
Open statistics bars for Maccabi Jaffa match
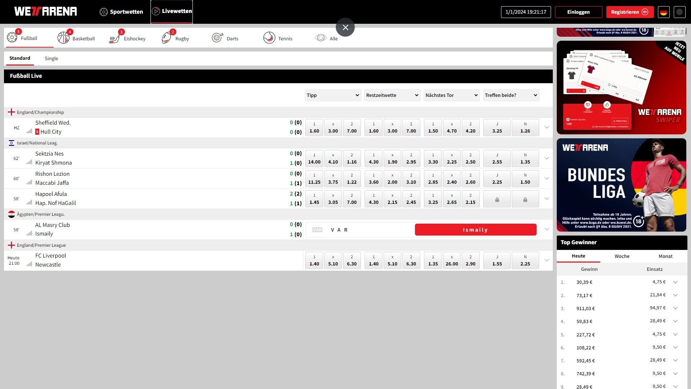click(x=29, y=183)
